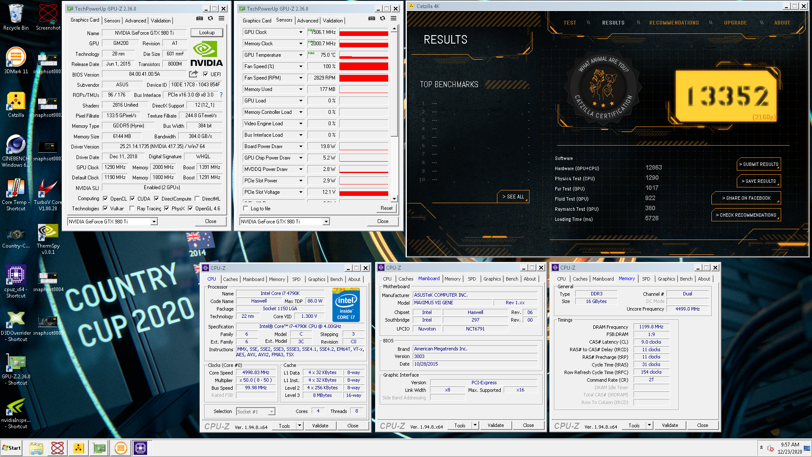The image size is (812, 457).
Task: Toggle the Vulkan checkbox
Action: [105, 208]
